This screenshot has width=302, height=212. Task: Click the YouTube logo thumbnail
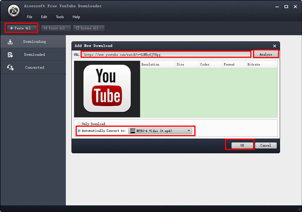pyautogui.click(x=107, y=89)
